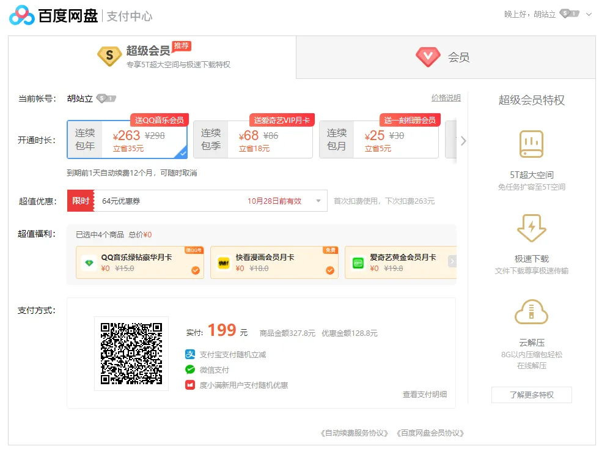Click the 送爱奇艺VIP月卡 promo tag
This screenshot has height=457, width=610.
282,120
